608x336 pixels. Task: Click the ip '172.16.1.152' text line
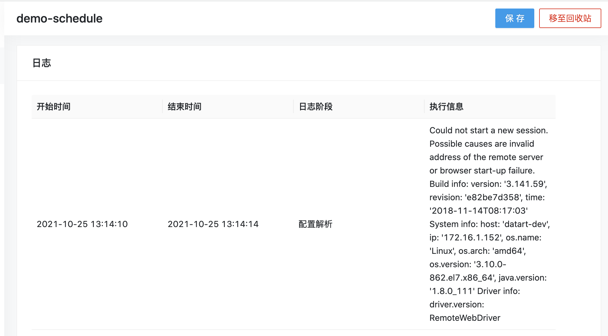(485, 237)
